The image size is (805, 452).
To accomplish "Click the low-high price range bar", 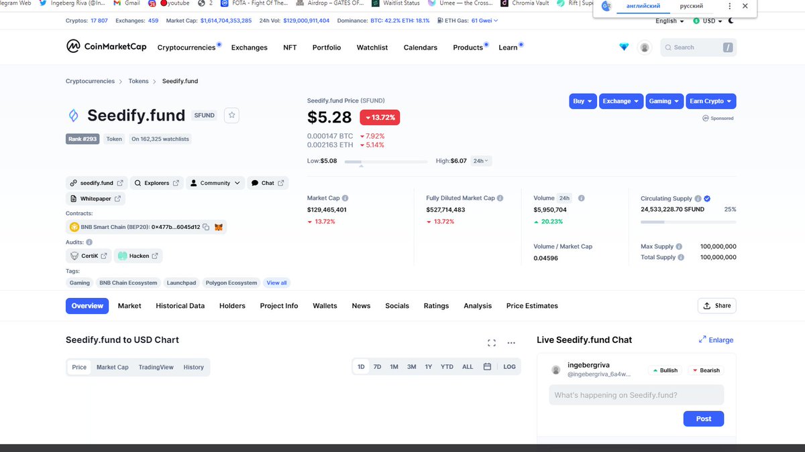I will 386,161.
